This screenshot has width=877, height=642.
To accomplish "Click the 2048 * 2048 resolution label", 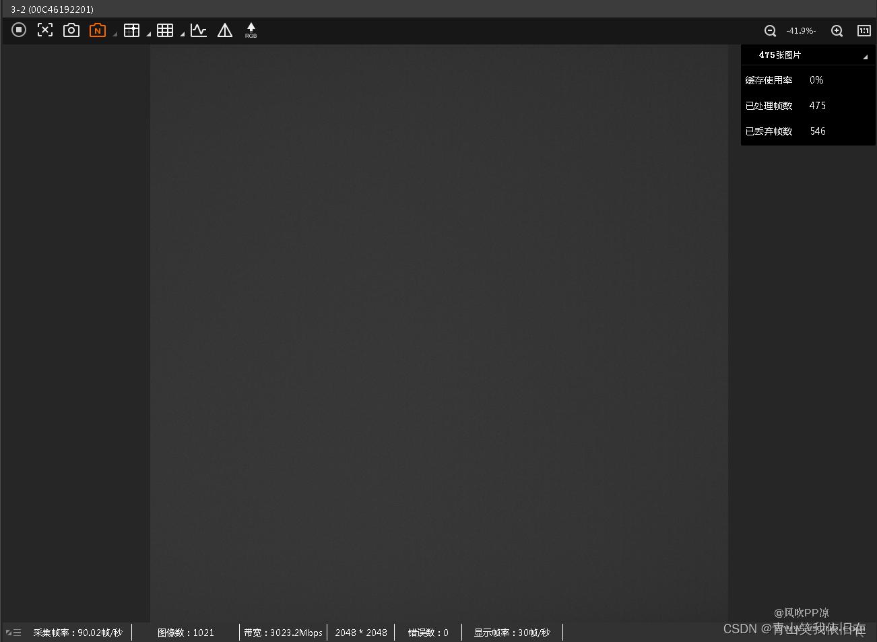I will (361, 633).
